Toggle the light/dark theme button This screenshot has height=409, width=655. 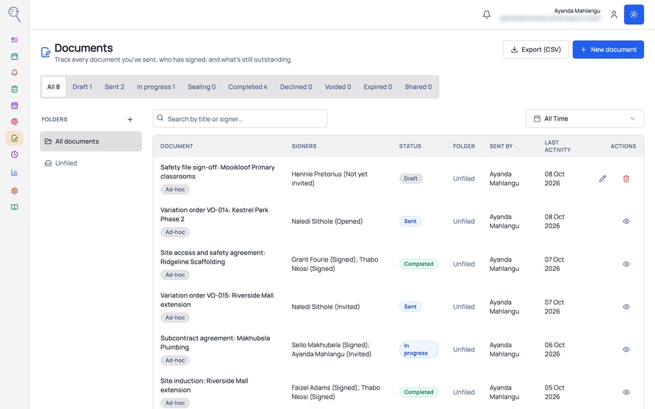[634, 15]
